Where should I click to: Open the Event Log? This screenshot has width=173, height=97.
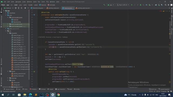(x=152, y=89)
